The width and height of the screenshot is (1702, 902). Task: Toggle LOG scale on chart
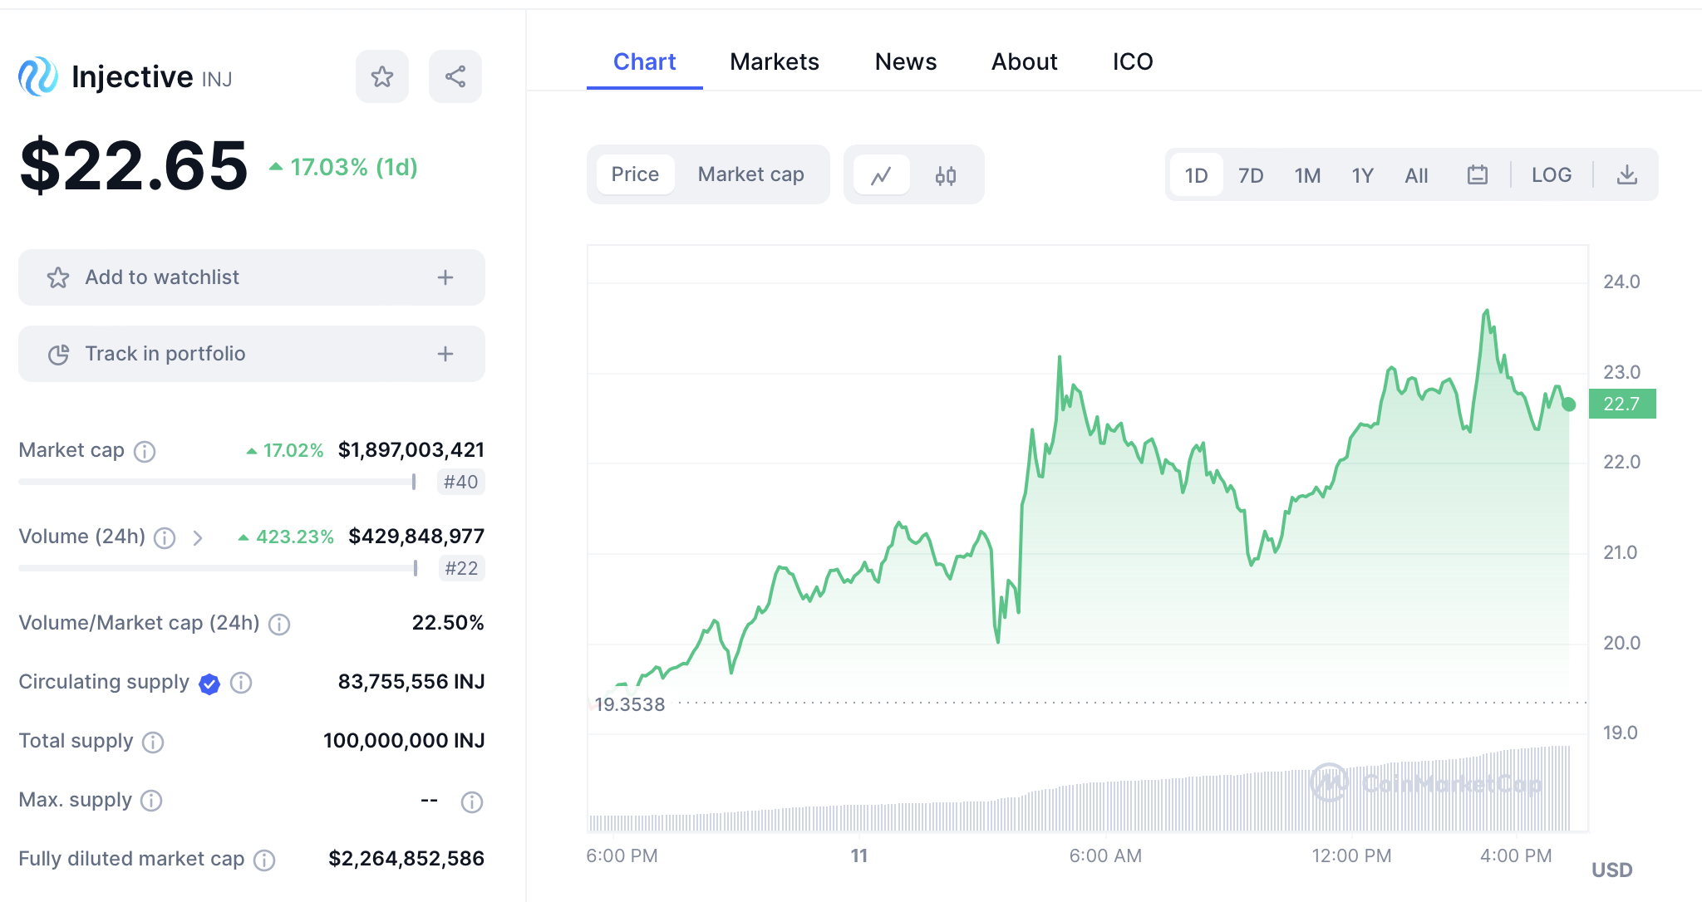pyautogui.click(x=1551, y=175)
